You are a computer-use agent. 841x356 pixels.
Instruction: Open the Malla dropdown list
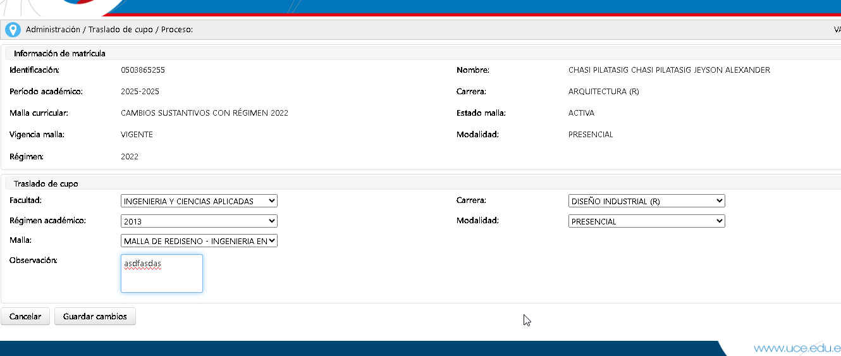click(199, 241)
